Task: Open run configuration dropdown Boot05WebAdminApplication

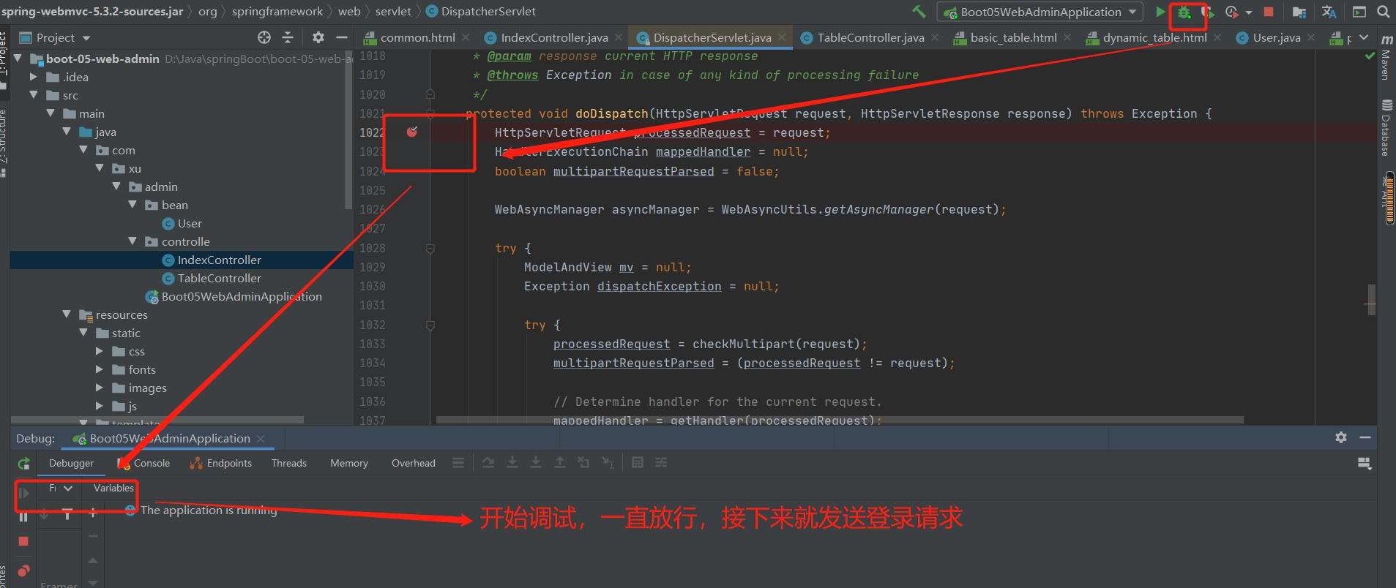Action: coord(1040,12)
